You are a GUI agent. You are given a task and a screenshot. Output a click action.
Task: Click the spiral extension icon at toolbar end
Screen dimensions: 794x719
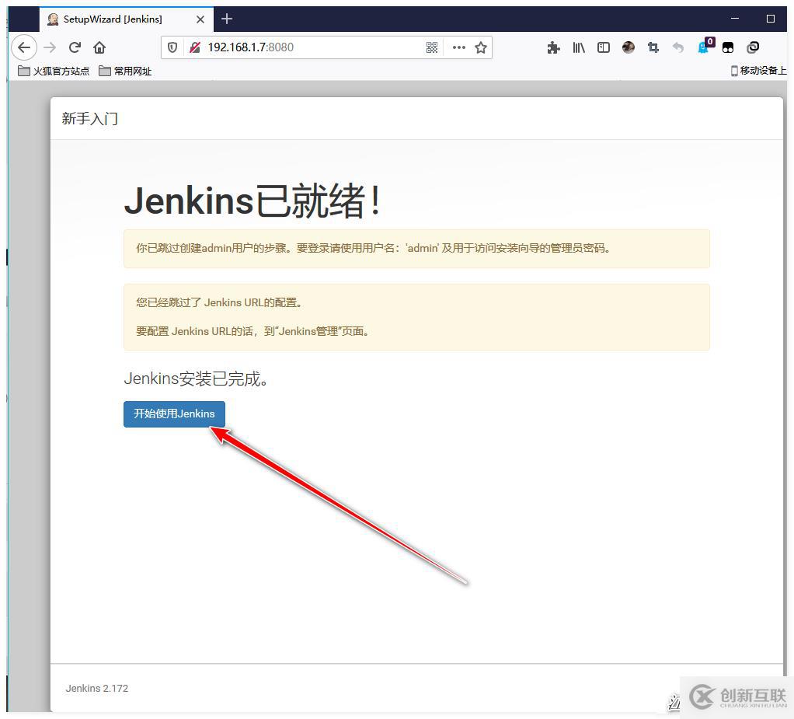click(753, 47)
